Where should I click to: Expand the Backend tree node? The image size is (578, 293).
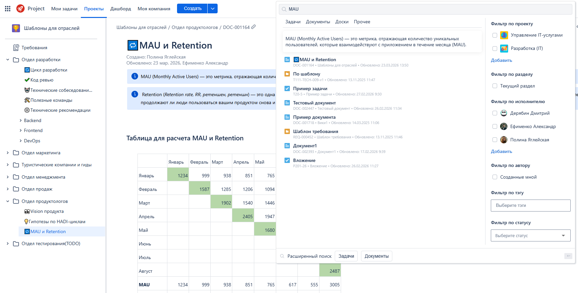tap(21, 120)
